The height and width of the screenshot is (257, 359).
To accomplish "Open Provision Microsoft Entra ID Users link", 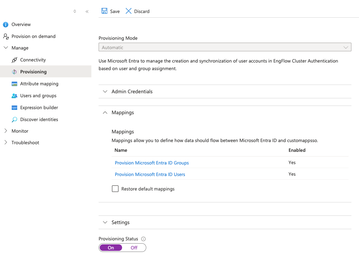I will (x=150, y=175).
